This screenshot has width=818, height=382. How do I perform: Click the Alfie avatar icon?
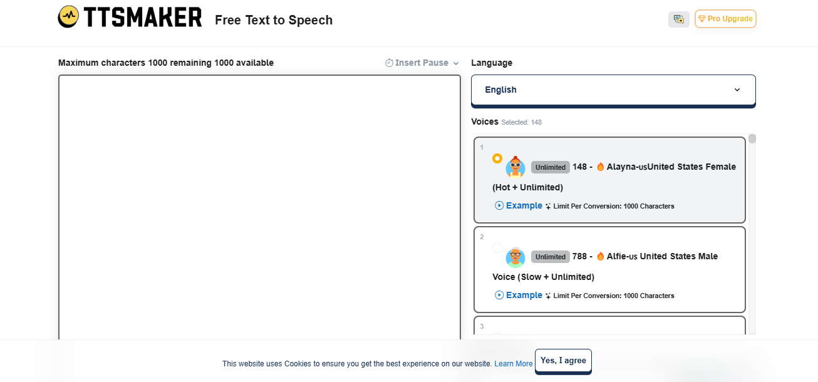[x=515, y=257]
